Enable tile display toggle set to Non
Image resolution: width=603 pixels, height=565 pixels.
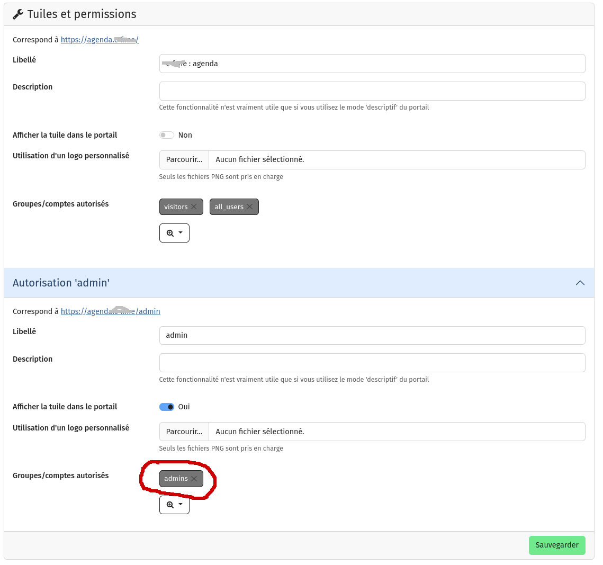[x=167, y=135]
